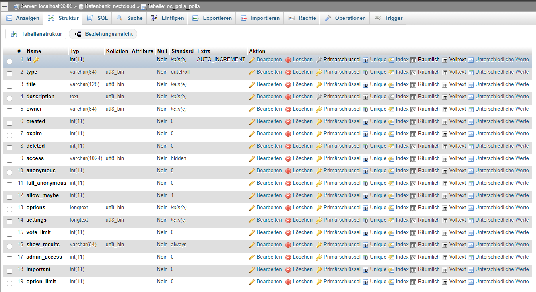Open the Exportieren tab

(x=212, y=18)
